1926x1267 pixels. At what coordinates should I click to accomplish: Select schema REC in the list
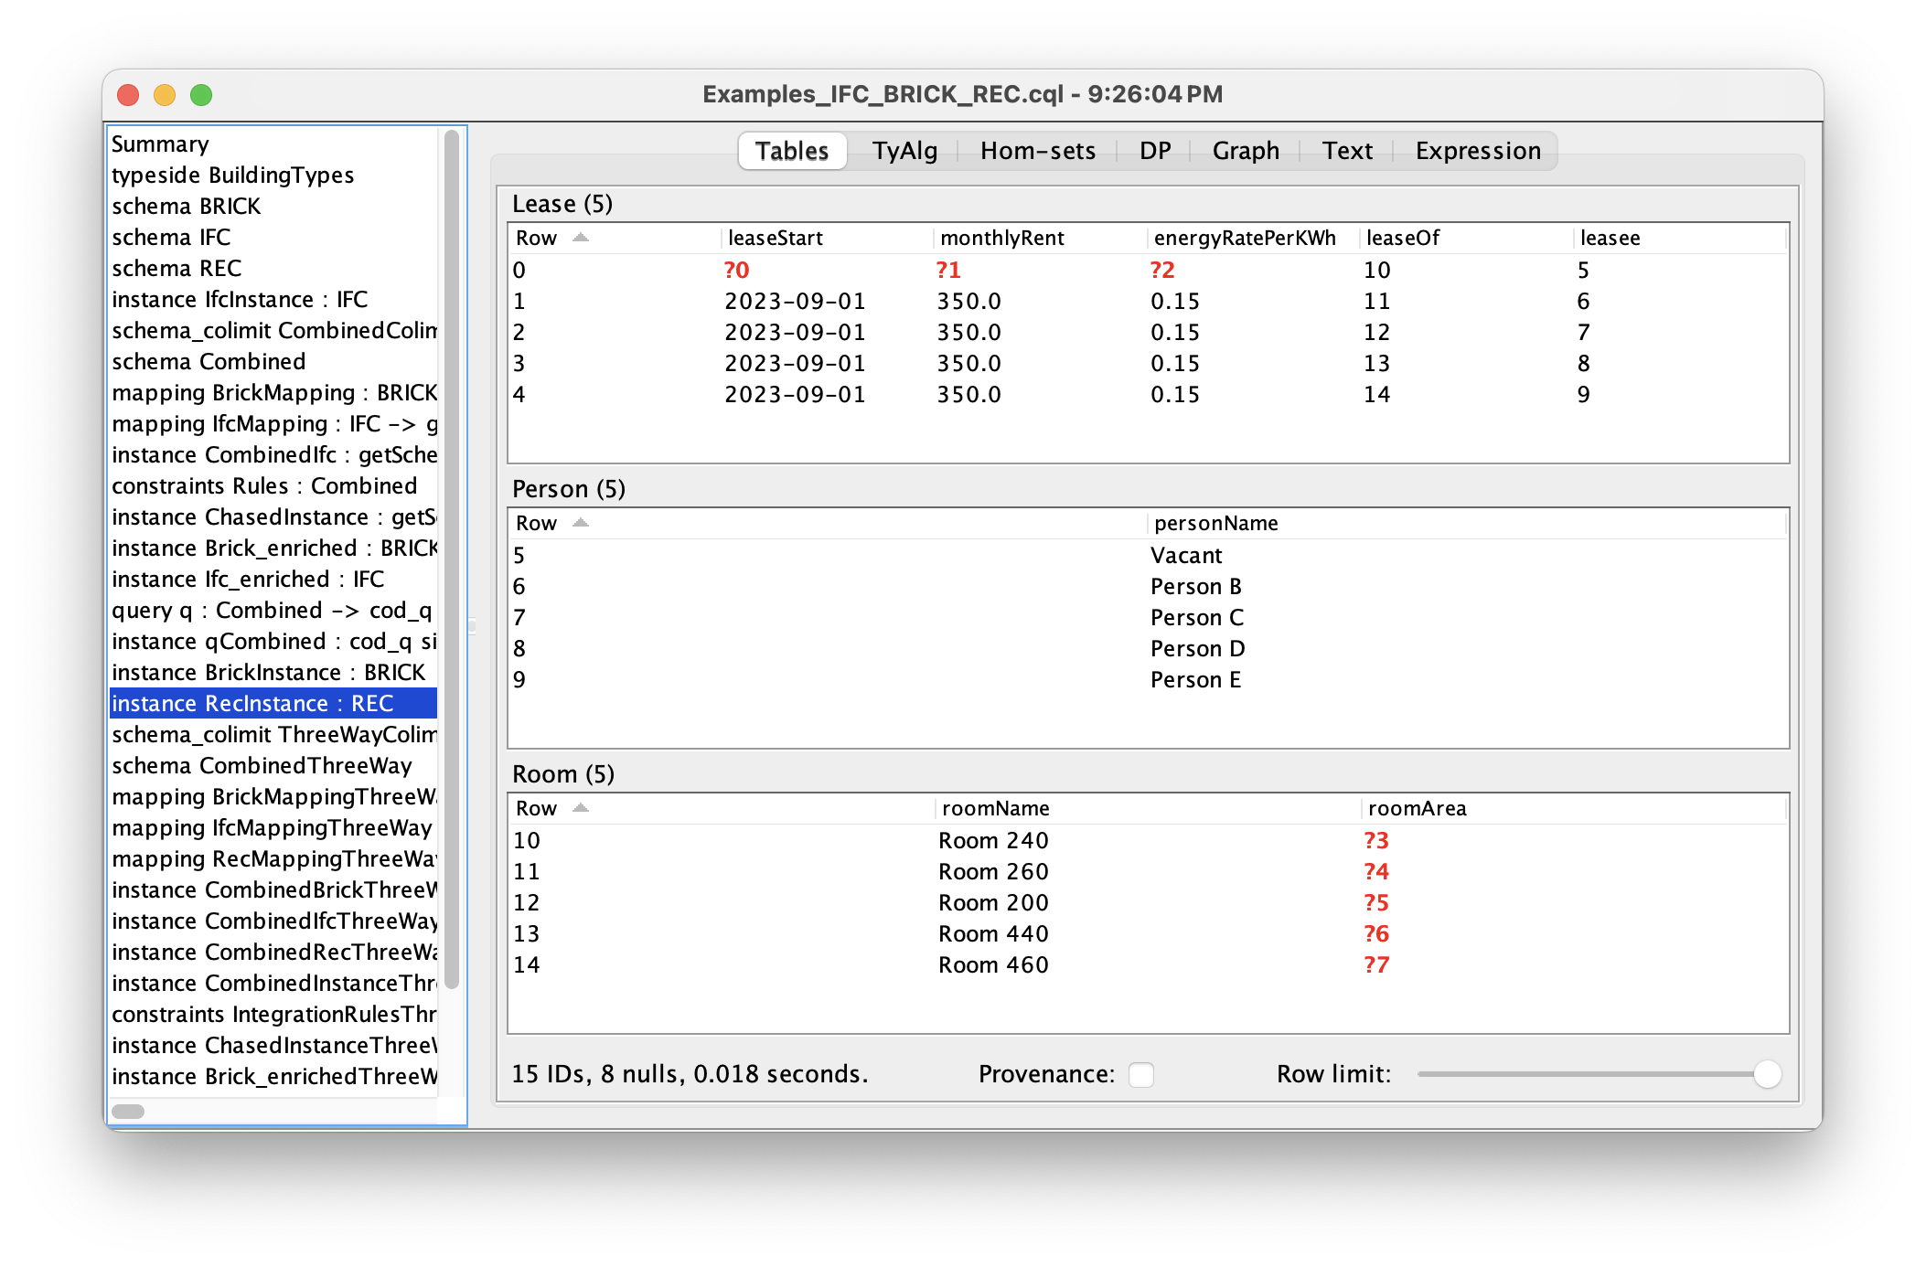coord(177,269)
